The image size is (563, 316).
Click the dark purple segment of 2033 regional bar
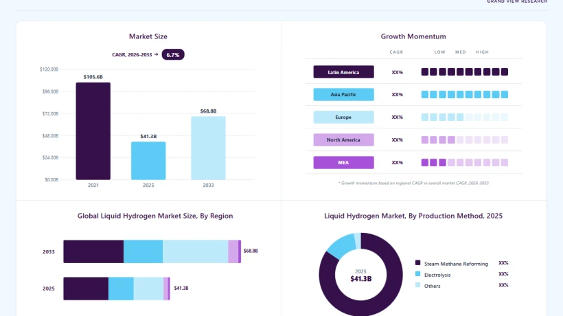point(93,251)
